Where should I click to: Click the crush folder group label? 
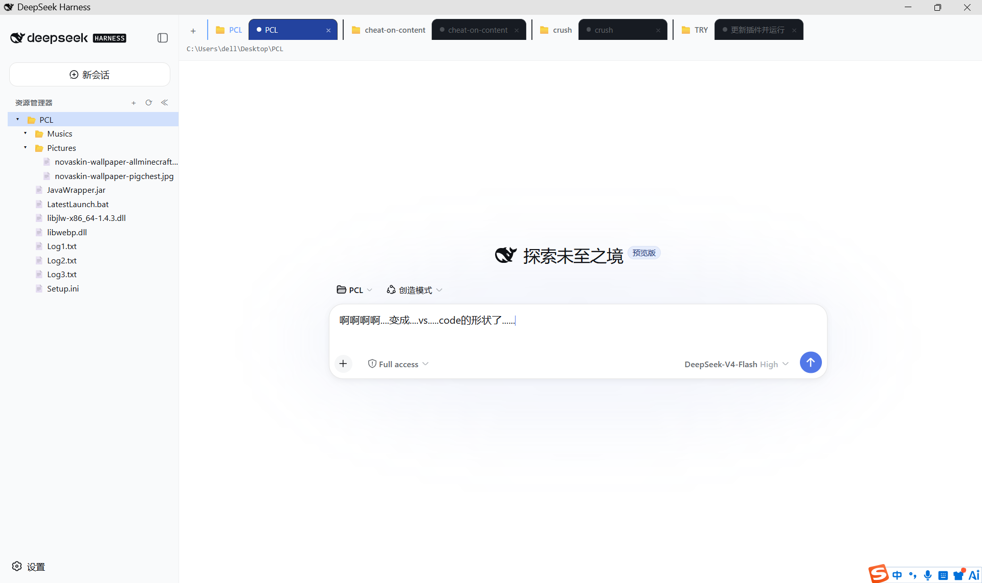556,30
